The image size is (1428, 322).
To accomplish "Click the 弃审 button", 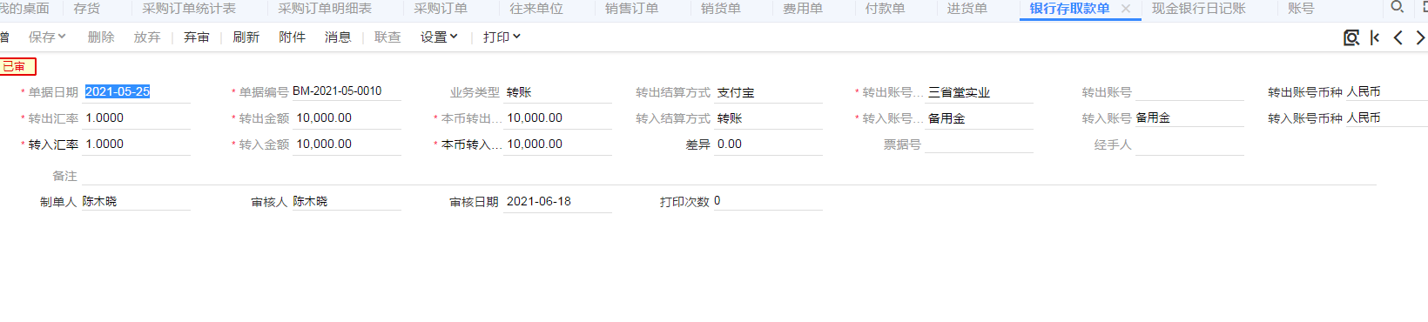I will click(x=197, y=37).
